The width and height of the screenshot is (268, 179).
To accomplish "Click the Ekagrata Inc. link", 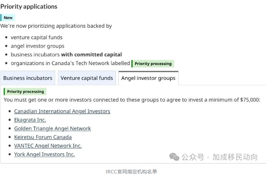I will pyautogui.click(x=30, y=120).
